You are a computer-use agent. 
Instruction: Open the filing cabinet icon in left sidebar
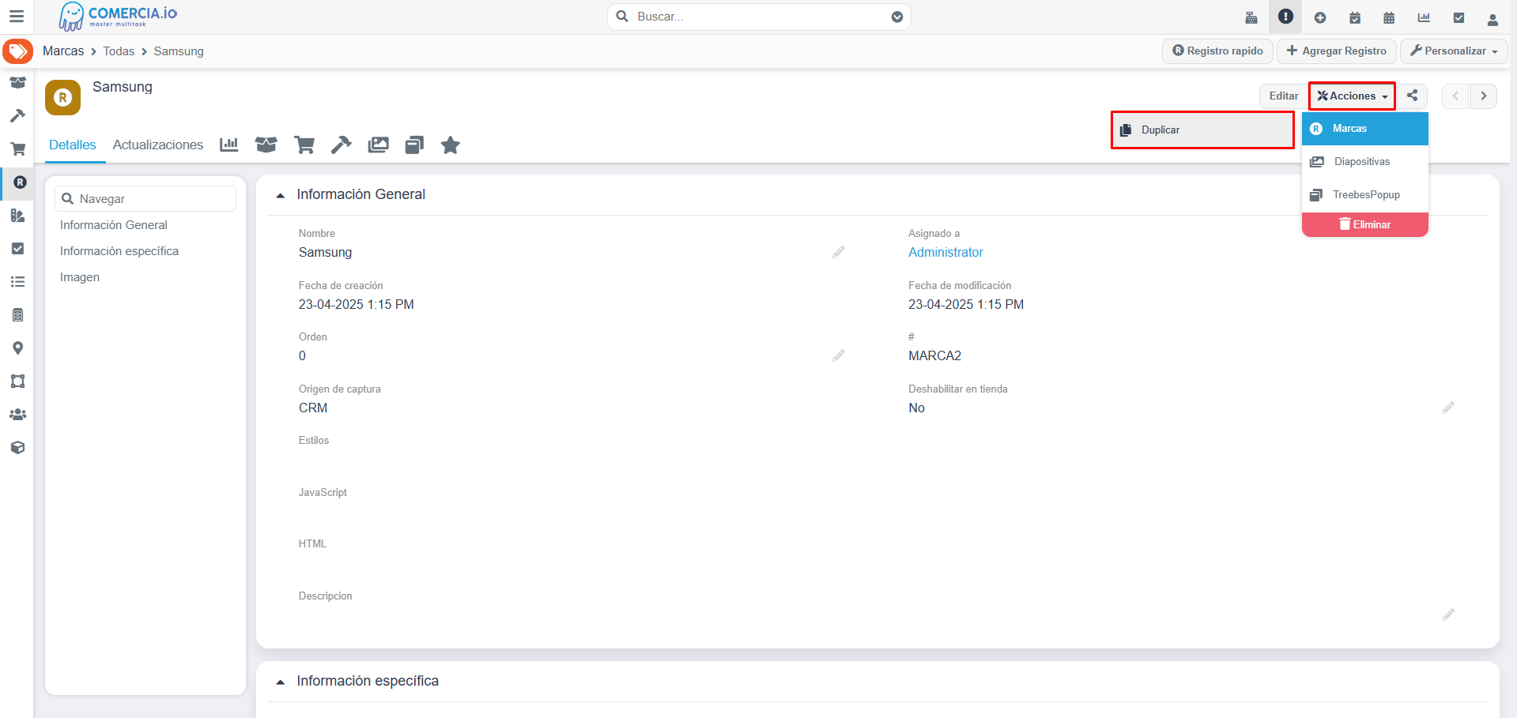pyautogui.click(x=17, y=314)
